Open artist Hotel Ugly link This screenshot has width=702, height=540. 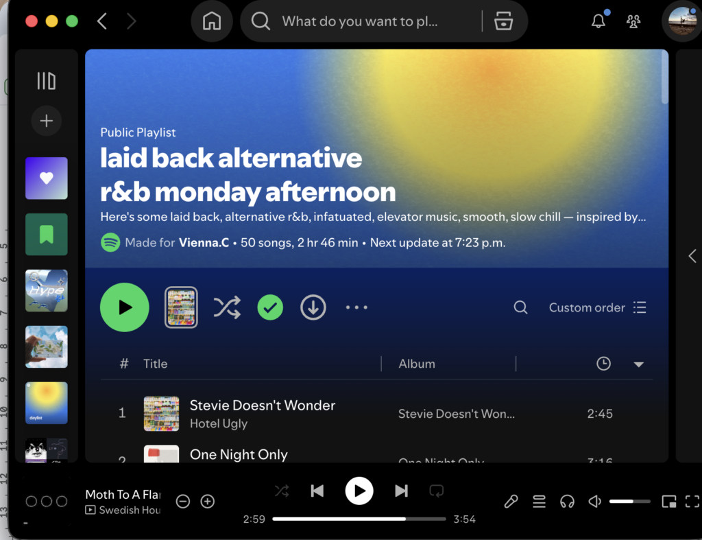point(219,423)
